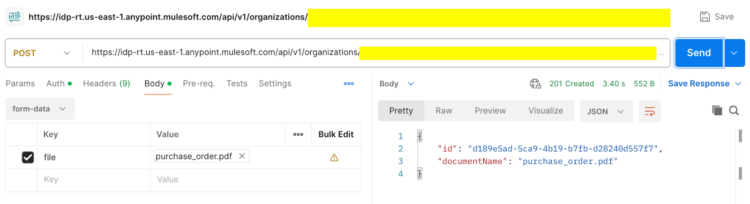This screenshot has height=204, width=750.
Task: Open the Headers (9) tab
Action: (x=106, y=83)
